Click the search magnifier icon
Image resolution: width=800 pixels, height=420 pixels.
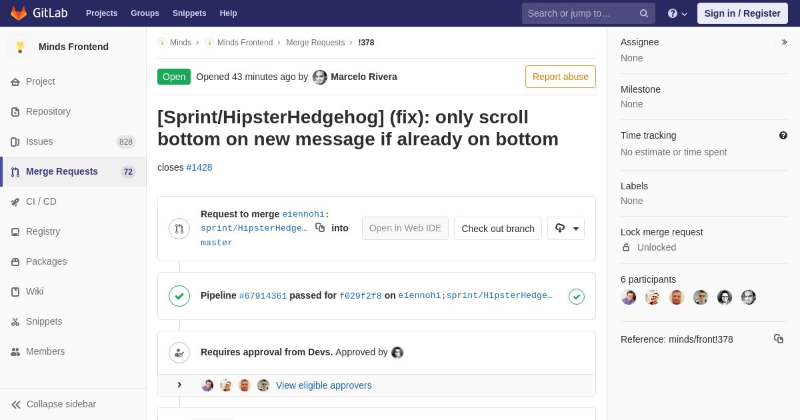point(644,13)
